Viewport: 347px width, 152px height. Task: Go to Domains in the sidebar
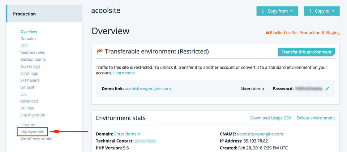pos(28,38)
